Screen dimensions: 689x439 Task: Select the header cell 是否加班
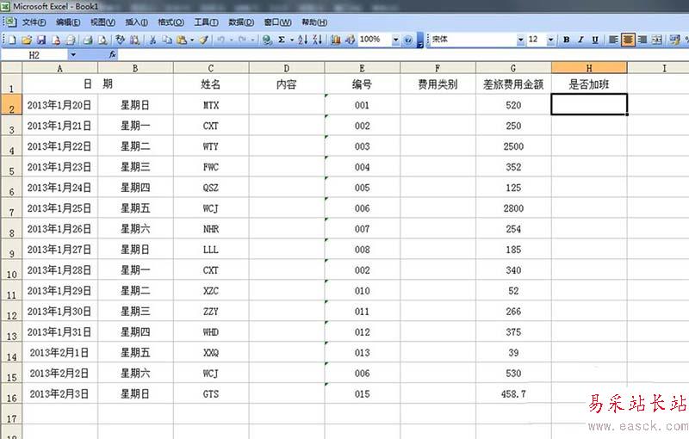coord(589,83)
